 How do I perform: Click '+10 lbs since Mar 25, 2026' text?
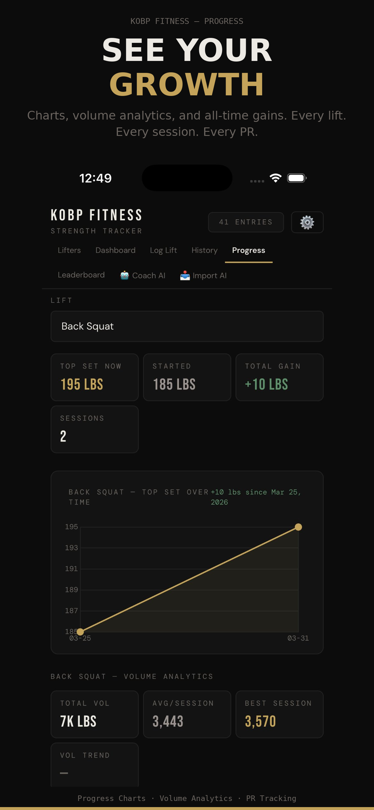(x=256, y=497)
